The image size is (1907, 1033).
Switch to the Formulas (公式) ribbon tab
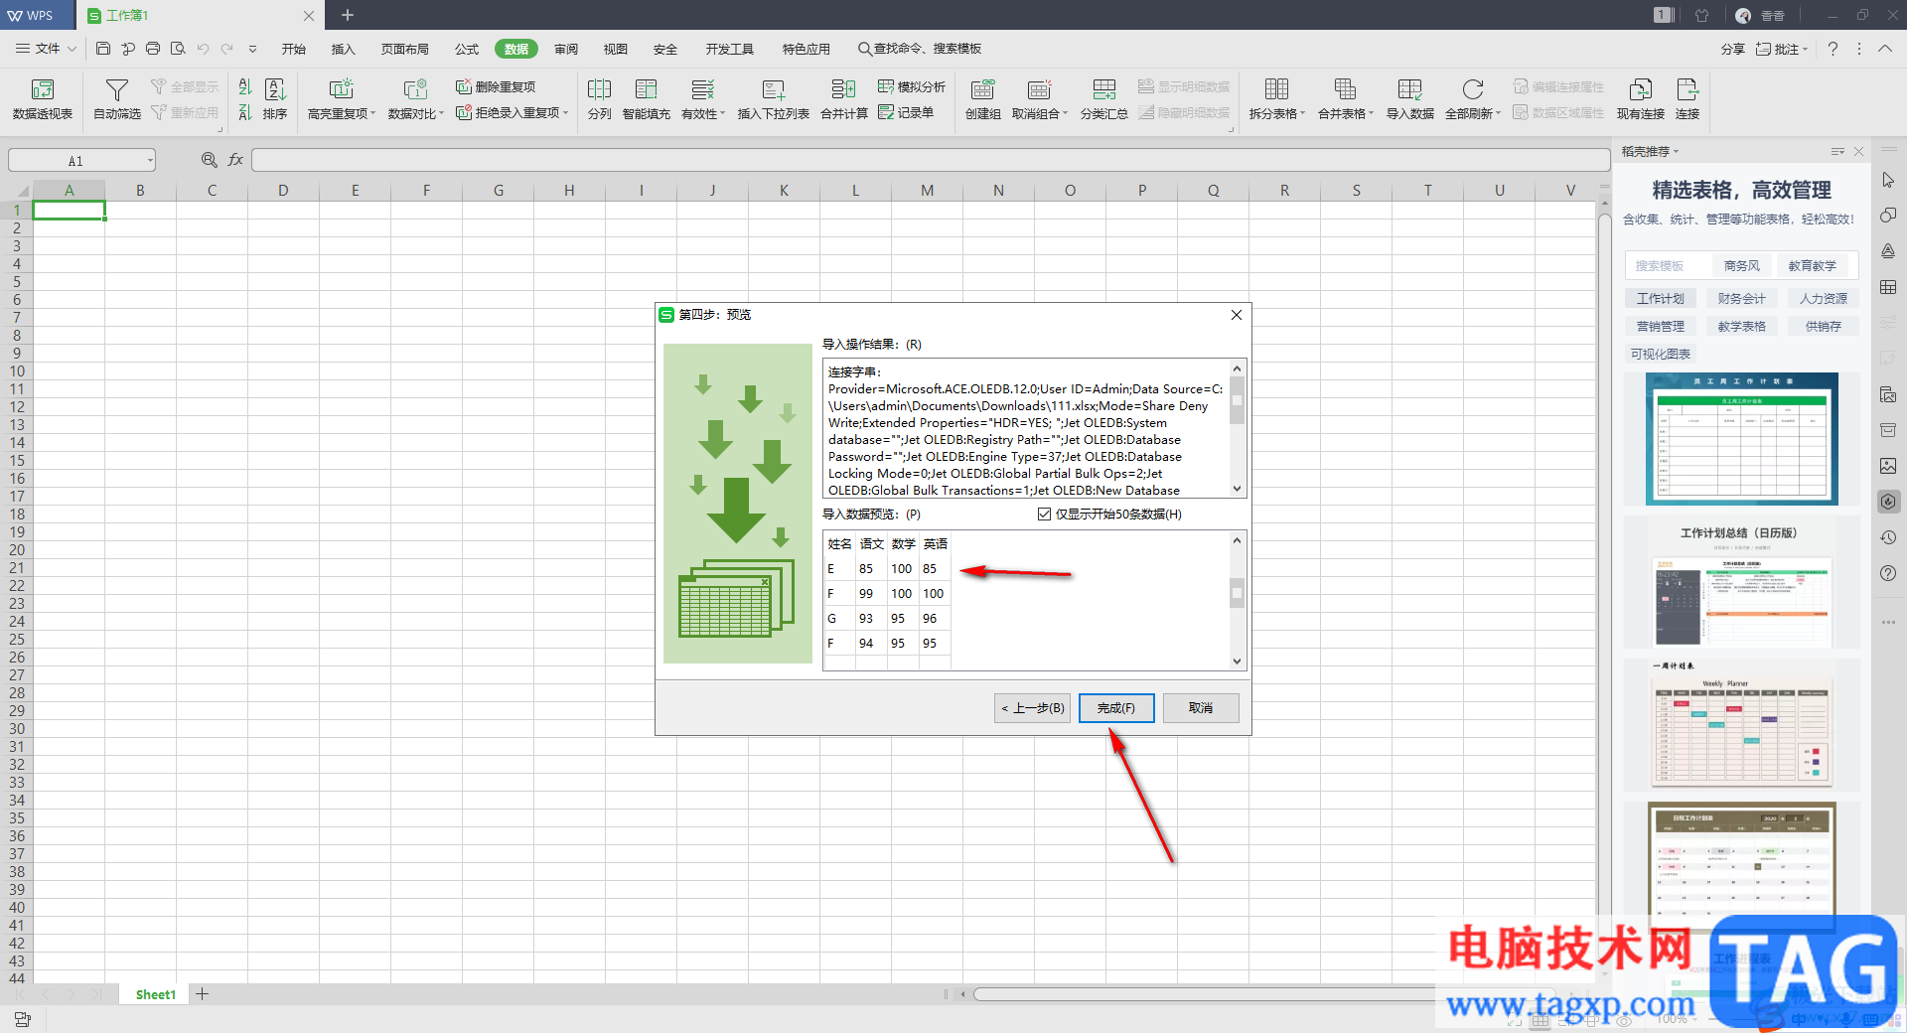pyautogui.click(x=466, y=49)
